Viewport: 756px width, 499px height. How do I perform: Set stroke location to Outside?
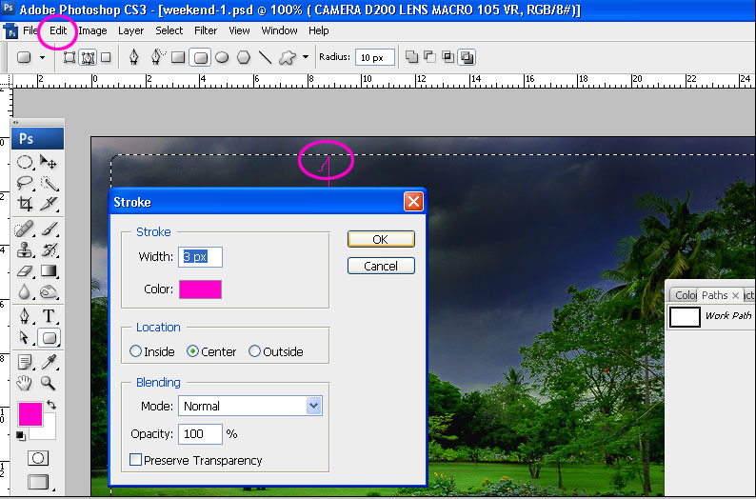click(x=254, y=351)
